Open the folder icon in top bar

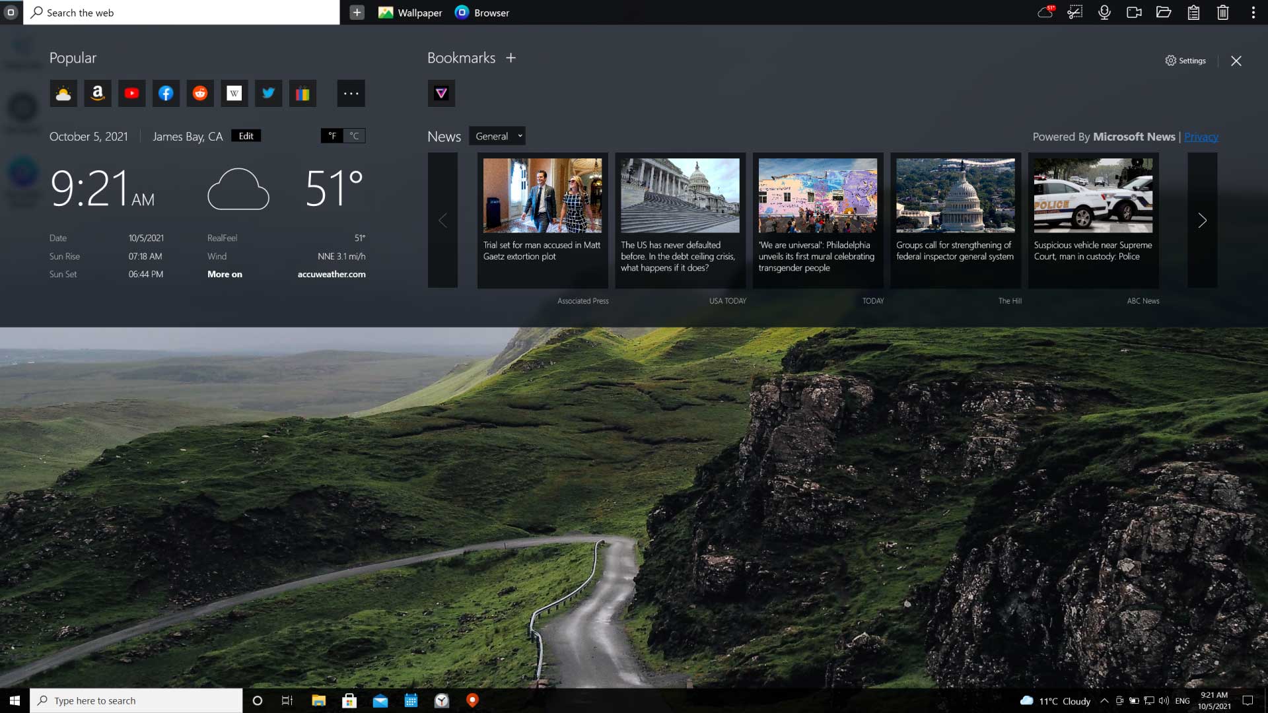pos(1164,13)
